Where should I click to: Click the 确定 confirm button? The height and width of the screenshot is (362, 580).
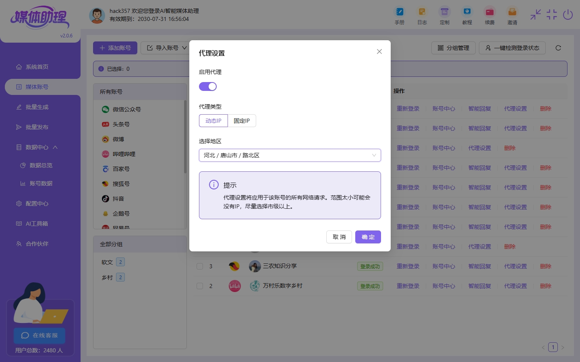368,237
